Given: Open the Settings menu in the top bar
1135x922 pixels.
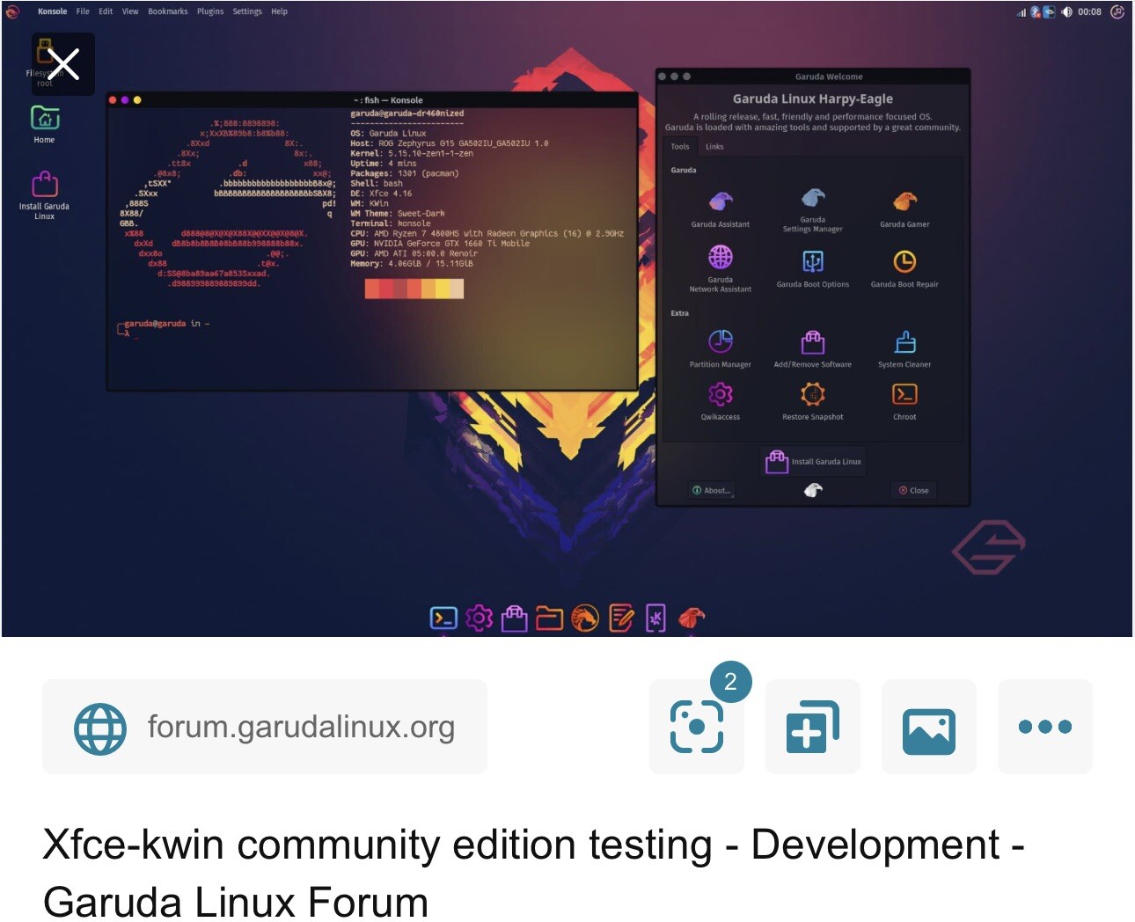Looking at the screenshot, I should click(x=247, y=11).
